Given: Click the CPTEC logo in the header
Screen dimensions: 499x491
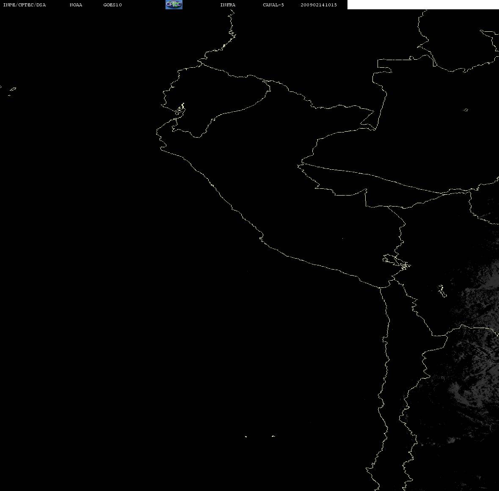Looking at the screenshot, I should pyautogui.click(x=174, y=5).
